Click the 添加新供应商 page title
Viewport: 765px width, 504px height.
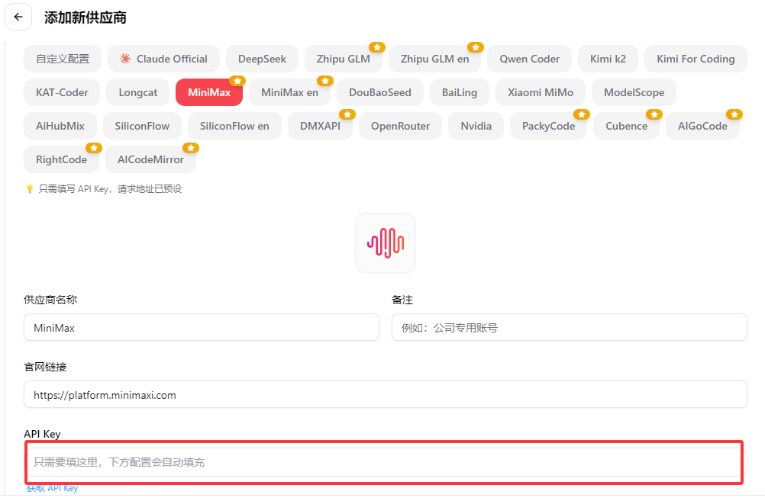click(x=86, y=18)
